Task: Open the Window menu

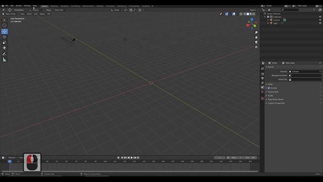Action: (27, 6)
